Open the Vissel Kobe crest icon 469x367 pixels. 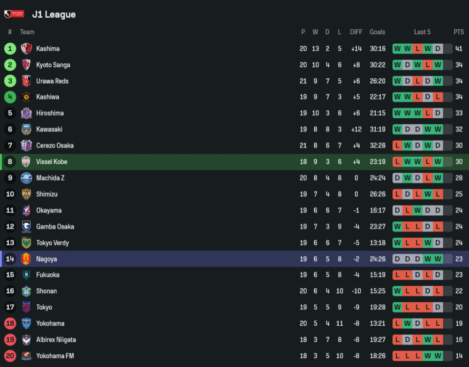[26, 162]
